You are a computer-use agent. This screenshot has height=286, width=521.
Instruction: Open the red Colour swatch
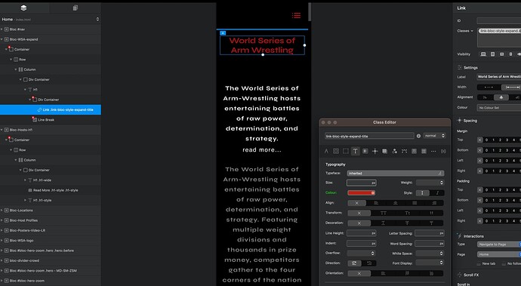pyautogui.click(x=362, y=192)
